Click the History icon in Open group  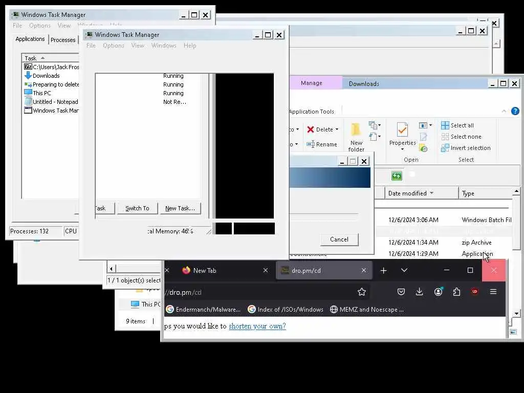coord(423,148)
